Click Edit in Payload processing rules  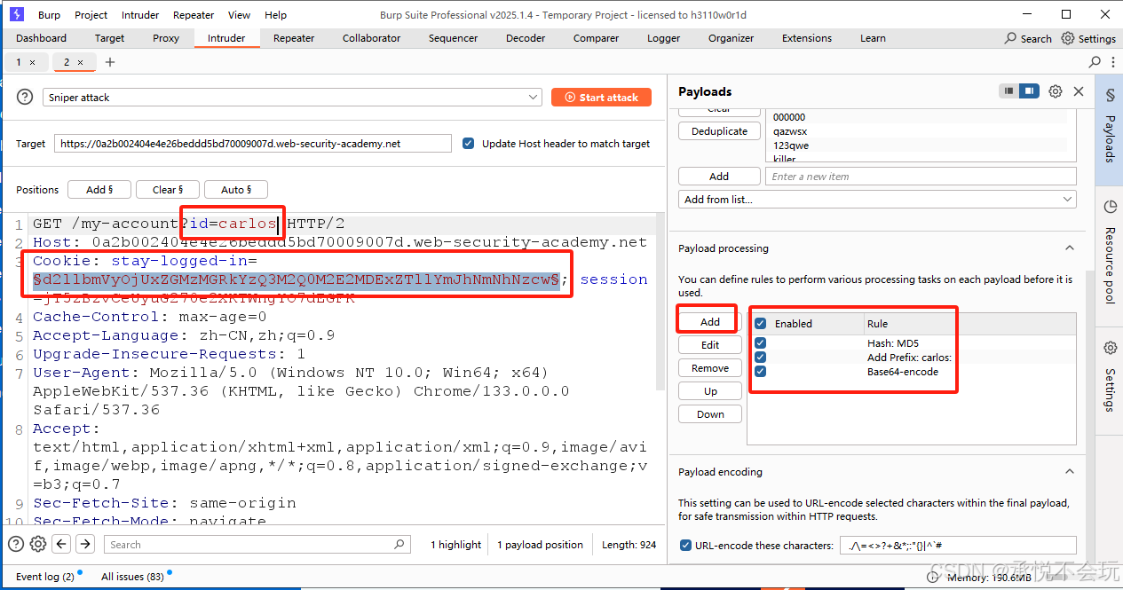(710, 345)
